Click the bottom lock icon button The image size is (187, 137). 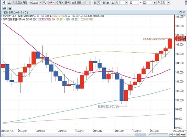pyautogui.click(x=178, y=135)
